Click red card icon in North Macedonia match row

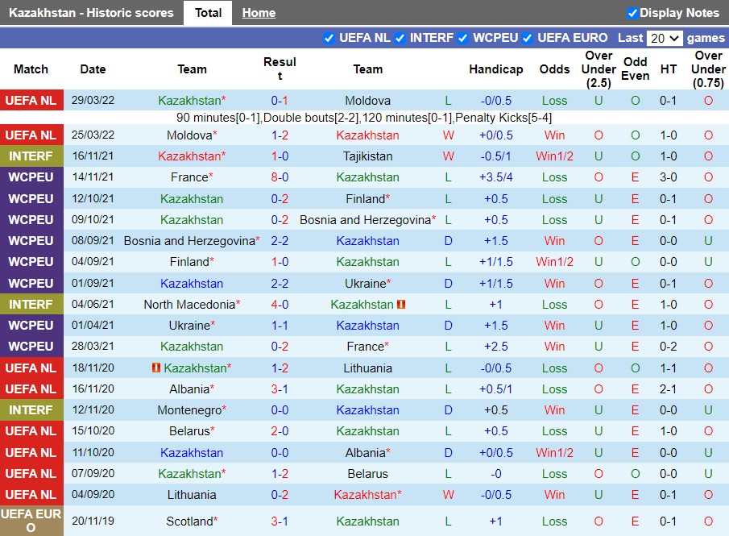point(401,305)
